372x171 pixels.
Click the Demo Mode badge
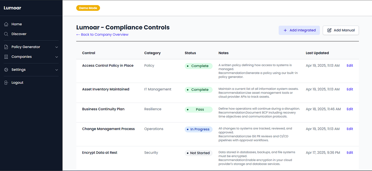[x=88, y=8]
